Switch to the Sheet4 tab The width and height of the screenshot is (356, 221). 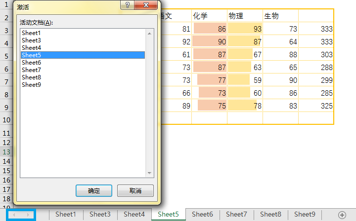pos(134,214)
